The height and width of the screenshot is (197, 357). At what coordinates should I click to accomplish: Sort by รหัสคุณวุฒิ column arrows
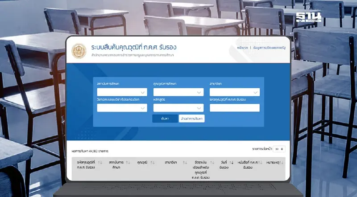pyautogui.click(x=100, y=162)
